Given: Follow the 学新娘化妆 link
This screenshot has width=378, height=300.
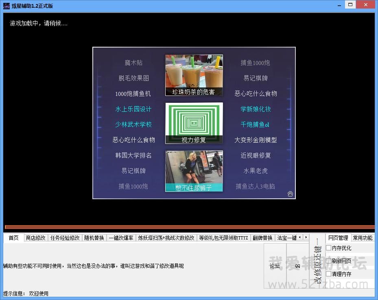Looking at the screenshot, I should tap(256, 109).
